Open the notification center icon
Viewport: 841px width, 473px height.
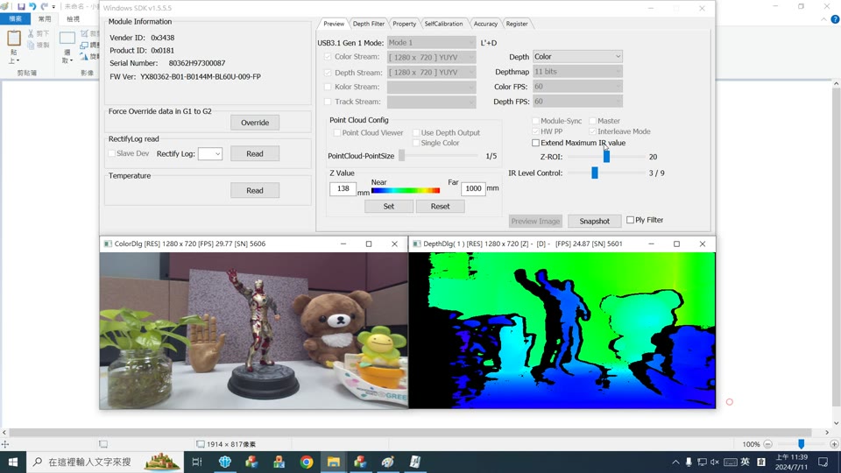click(x=823, y=462)
